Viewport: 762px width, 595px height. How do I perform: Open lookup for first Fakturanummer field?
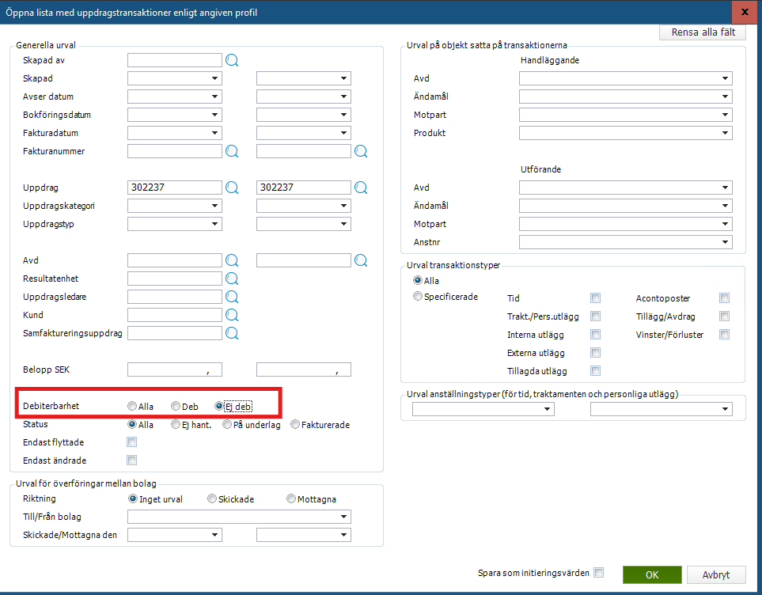[232, 151]
